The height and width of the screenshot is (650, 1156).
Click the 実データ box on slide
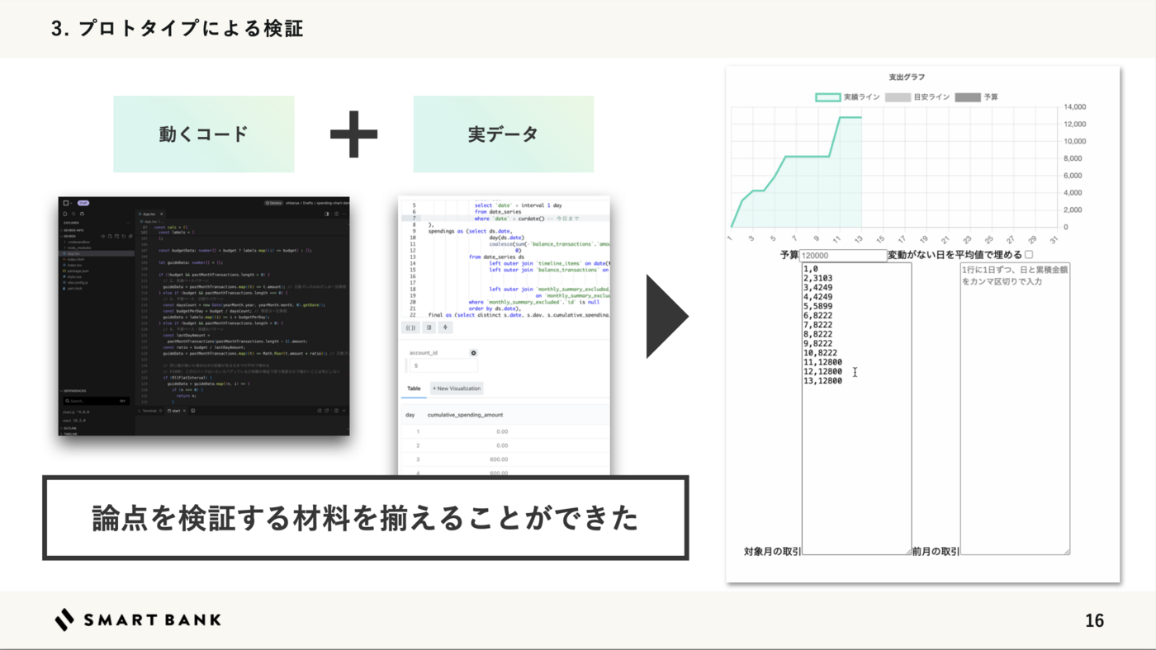503,134
